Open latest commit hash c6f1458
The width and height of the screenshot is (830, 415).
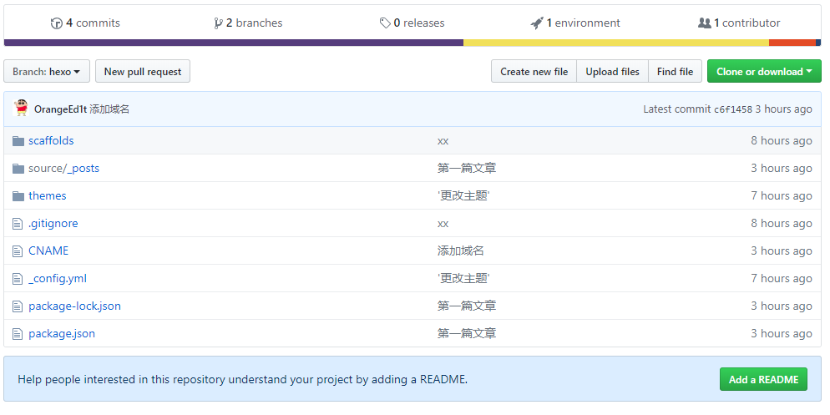click(732, 109)
